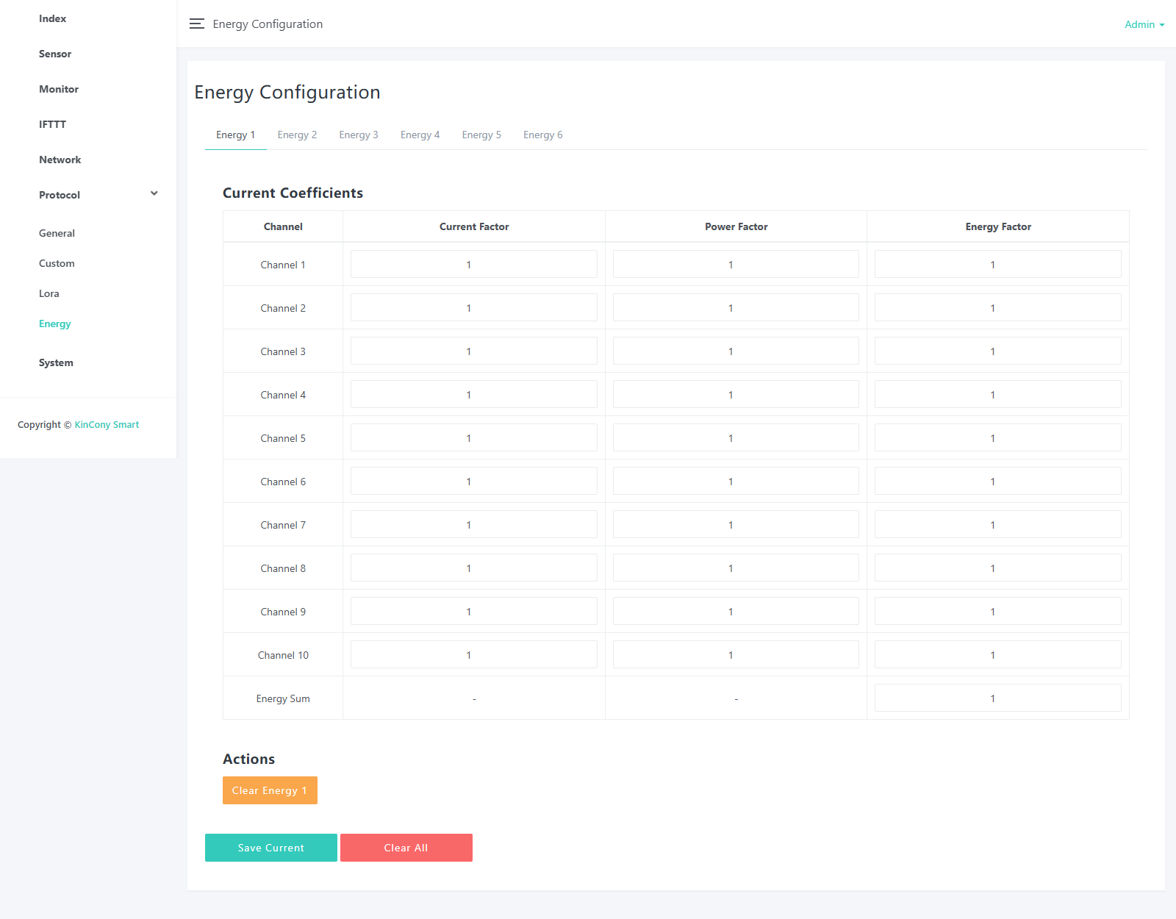1176x919 pixels.
Task: Select Channel 10 Energy Factor input
Action: tap(997, 655)
